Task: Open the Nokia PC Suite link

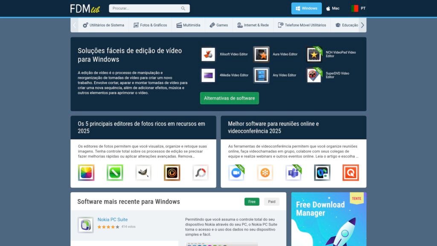Action: point(113,220)
